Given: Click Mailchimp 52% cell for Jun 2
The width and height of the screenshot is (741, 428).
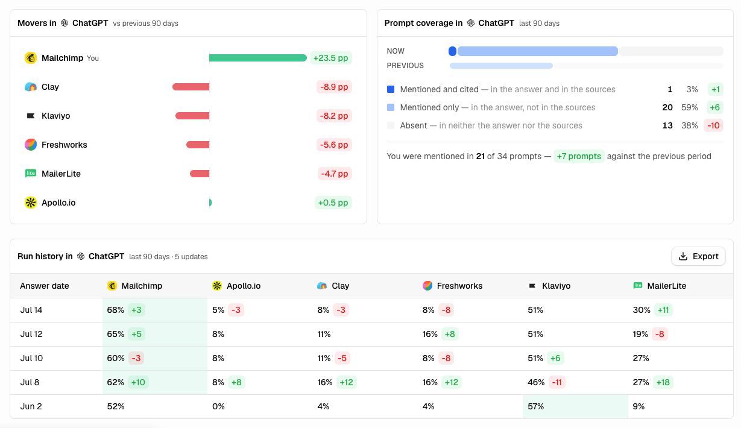Looking at the screenshot, I should 155,406.
